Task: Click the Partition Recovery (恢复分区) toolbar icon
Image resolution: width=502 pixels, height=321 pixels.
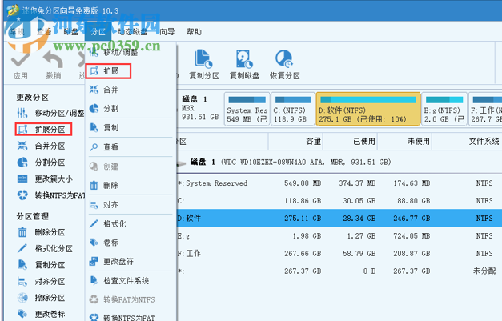Action: (284, 65)
